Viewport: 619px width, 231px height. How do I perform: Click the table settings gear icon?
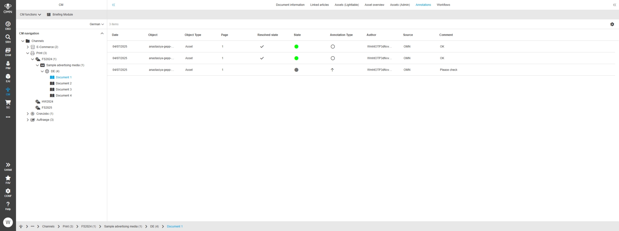click(x=612, y=24)
